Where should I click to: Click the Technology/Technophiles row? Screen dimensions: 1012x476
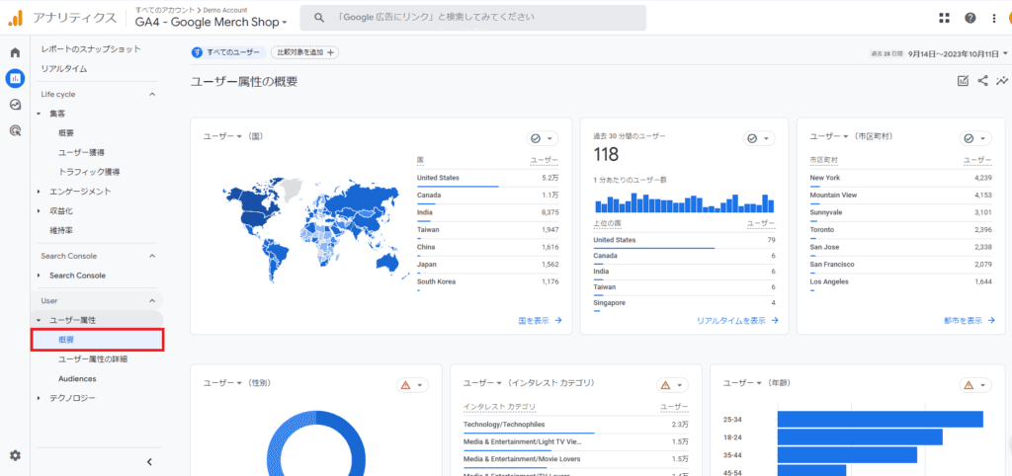point(576,425)
